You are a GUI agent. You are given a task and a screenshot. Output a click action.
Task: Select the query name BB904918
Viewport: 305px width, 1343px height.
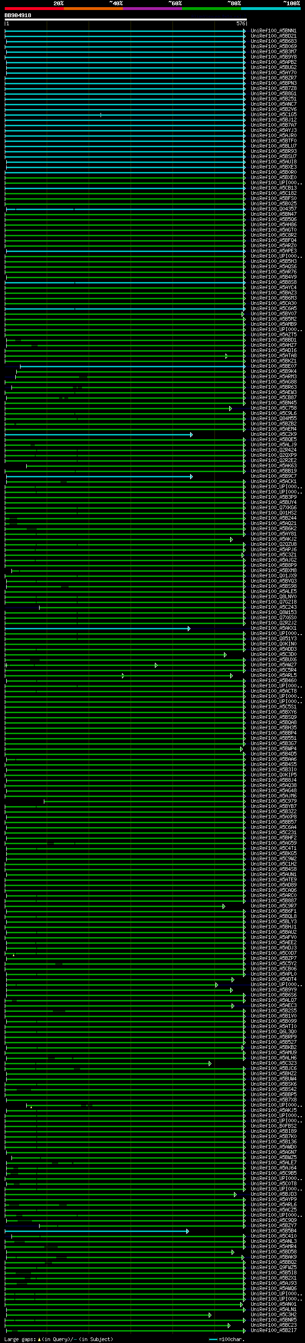(18, 15)
